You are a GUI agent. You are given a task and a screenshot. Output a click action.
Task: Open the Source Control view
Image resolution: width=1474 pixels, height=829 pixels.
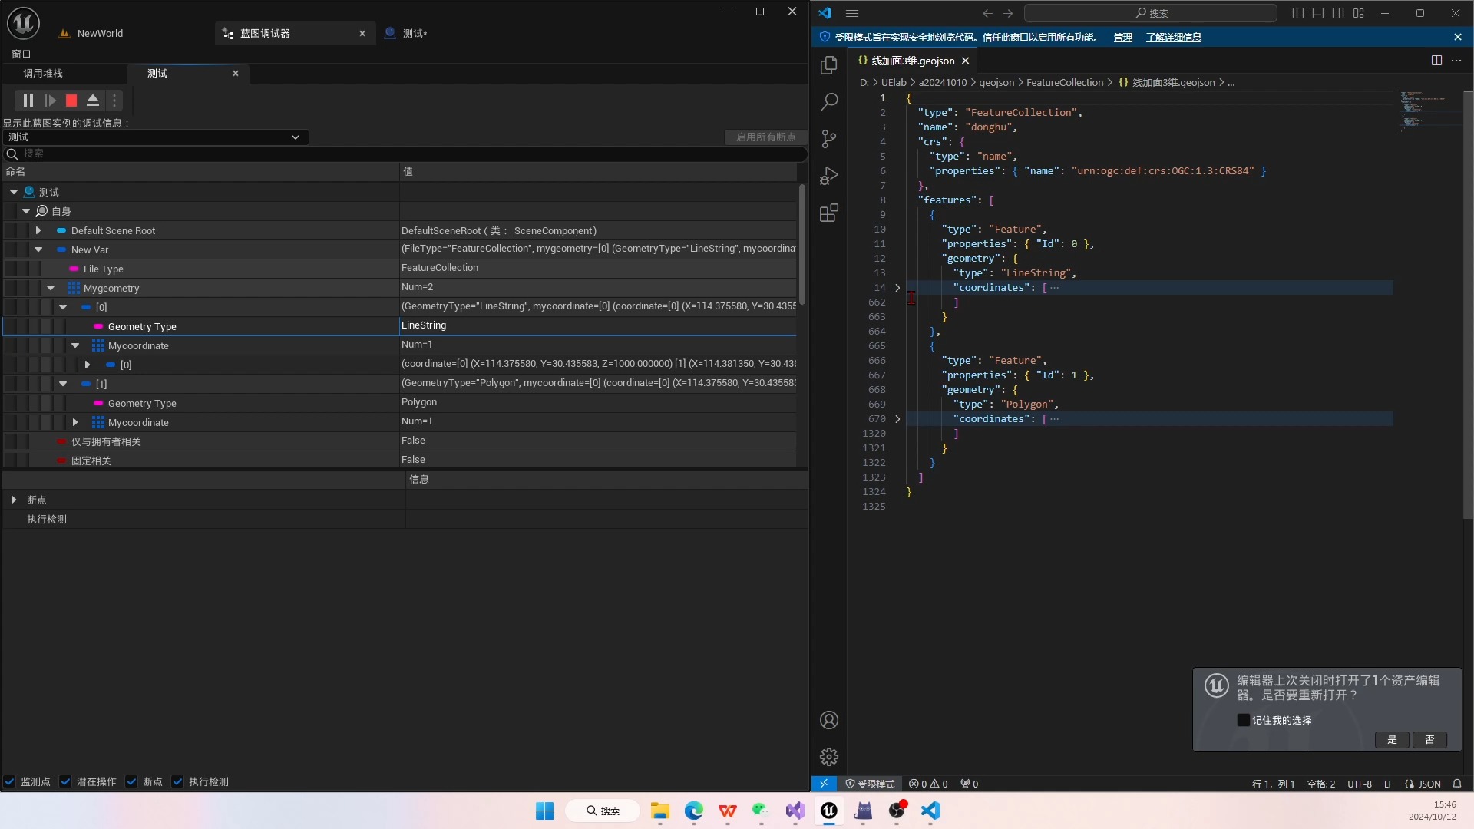(829, 139)
